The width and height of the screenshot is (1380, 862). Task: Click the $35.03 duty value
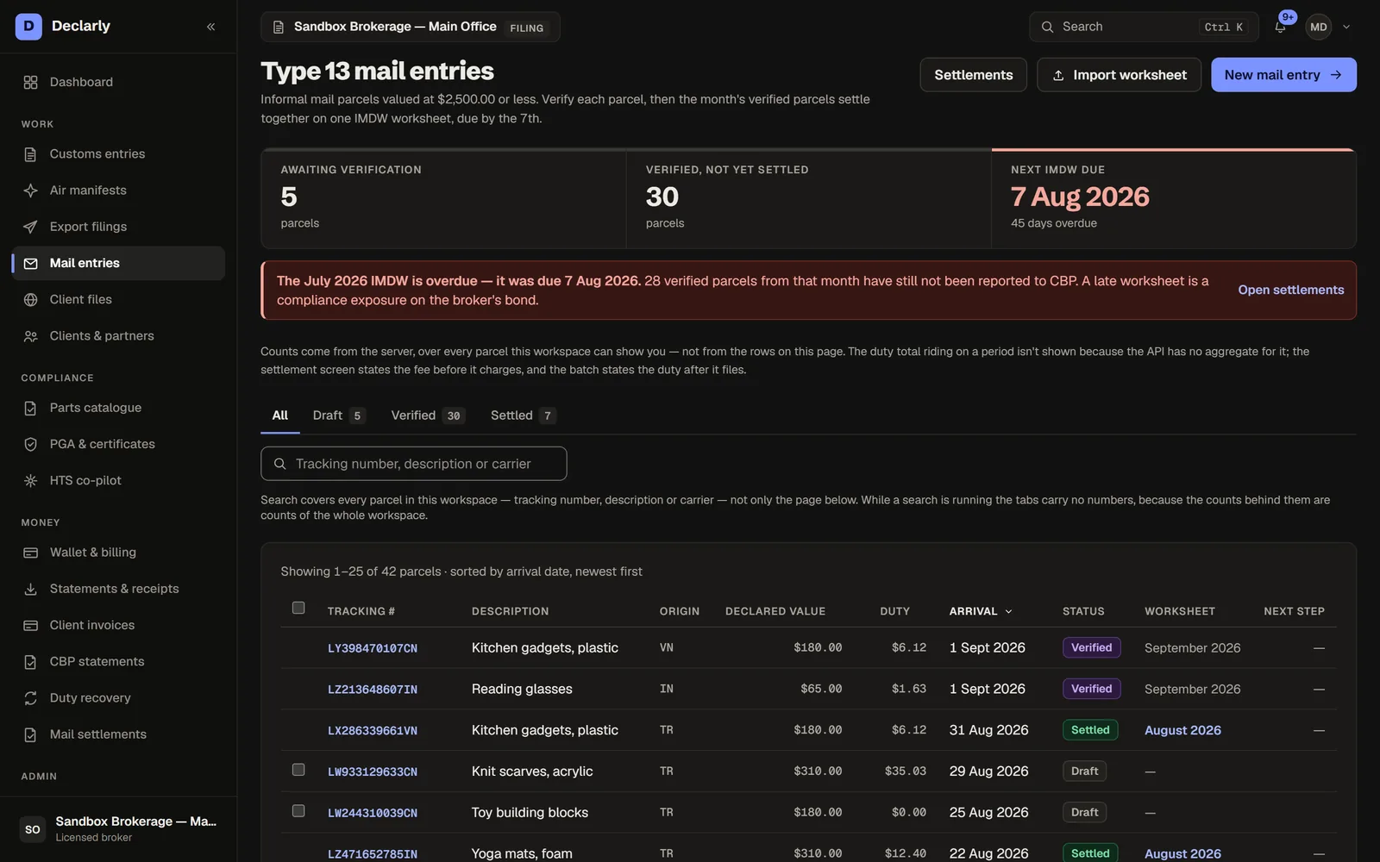pyautogui.click(x=905, y=771)
